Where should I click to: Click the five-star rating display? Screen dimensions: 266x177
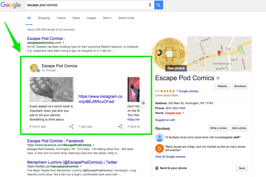pyautogui.click(x=167, y=91)
